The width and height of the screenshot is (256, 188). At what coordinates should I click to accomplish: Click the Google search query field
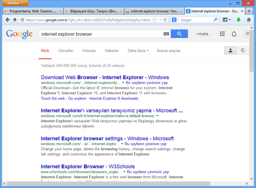tap(101, 34)
